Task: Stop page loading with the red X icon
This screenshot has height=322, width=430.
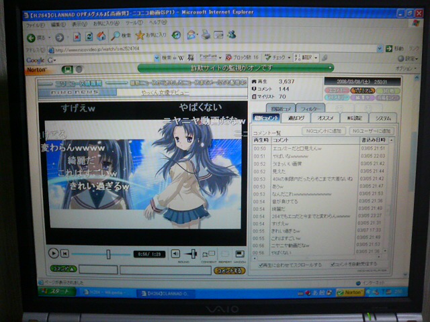Action: tap(77, 36)
